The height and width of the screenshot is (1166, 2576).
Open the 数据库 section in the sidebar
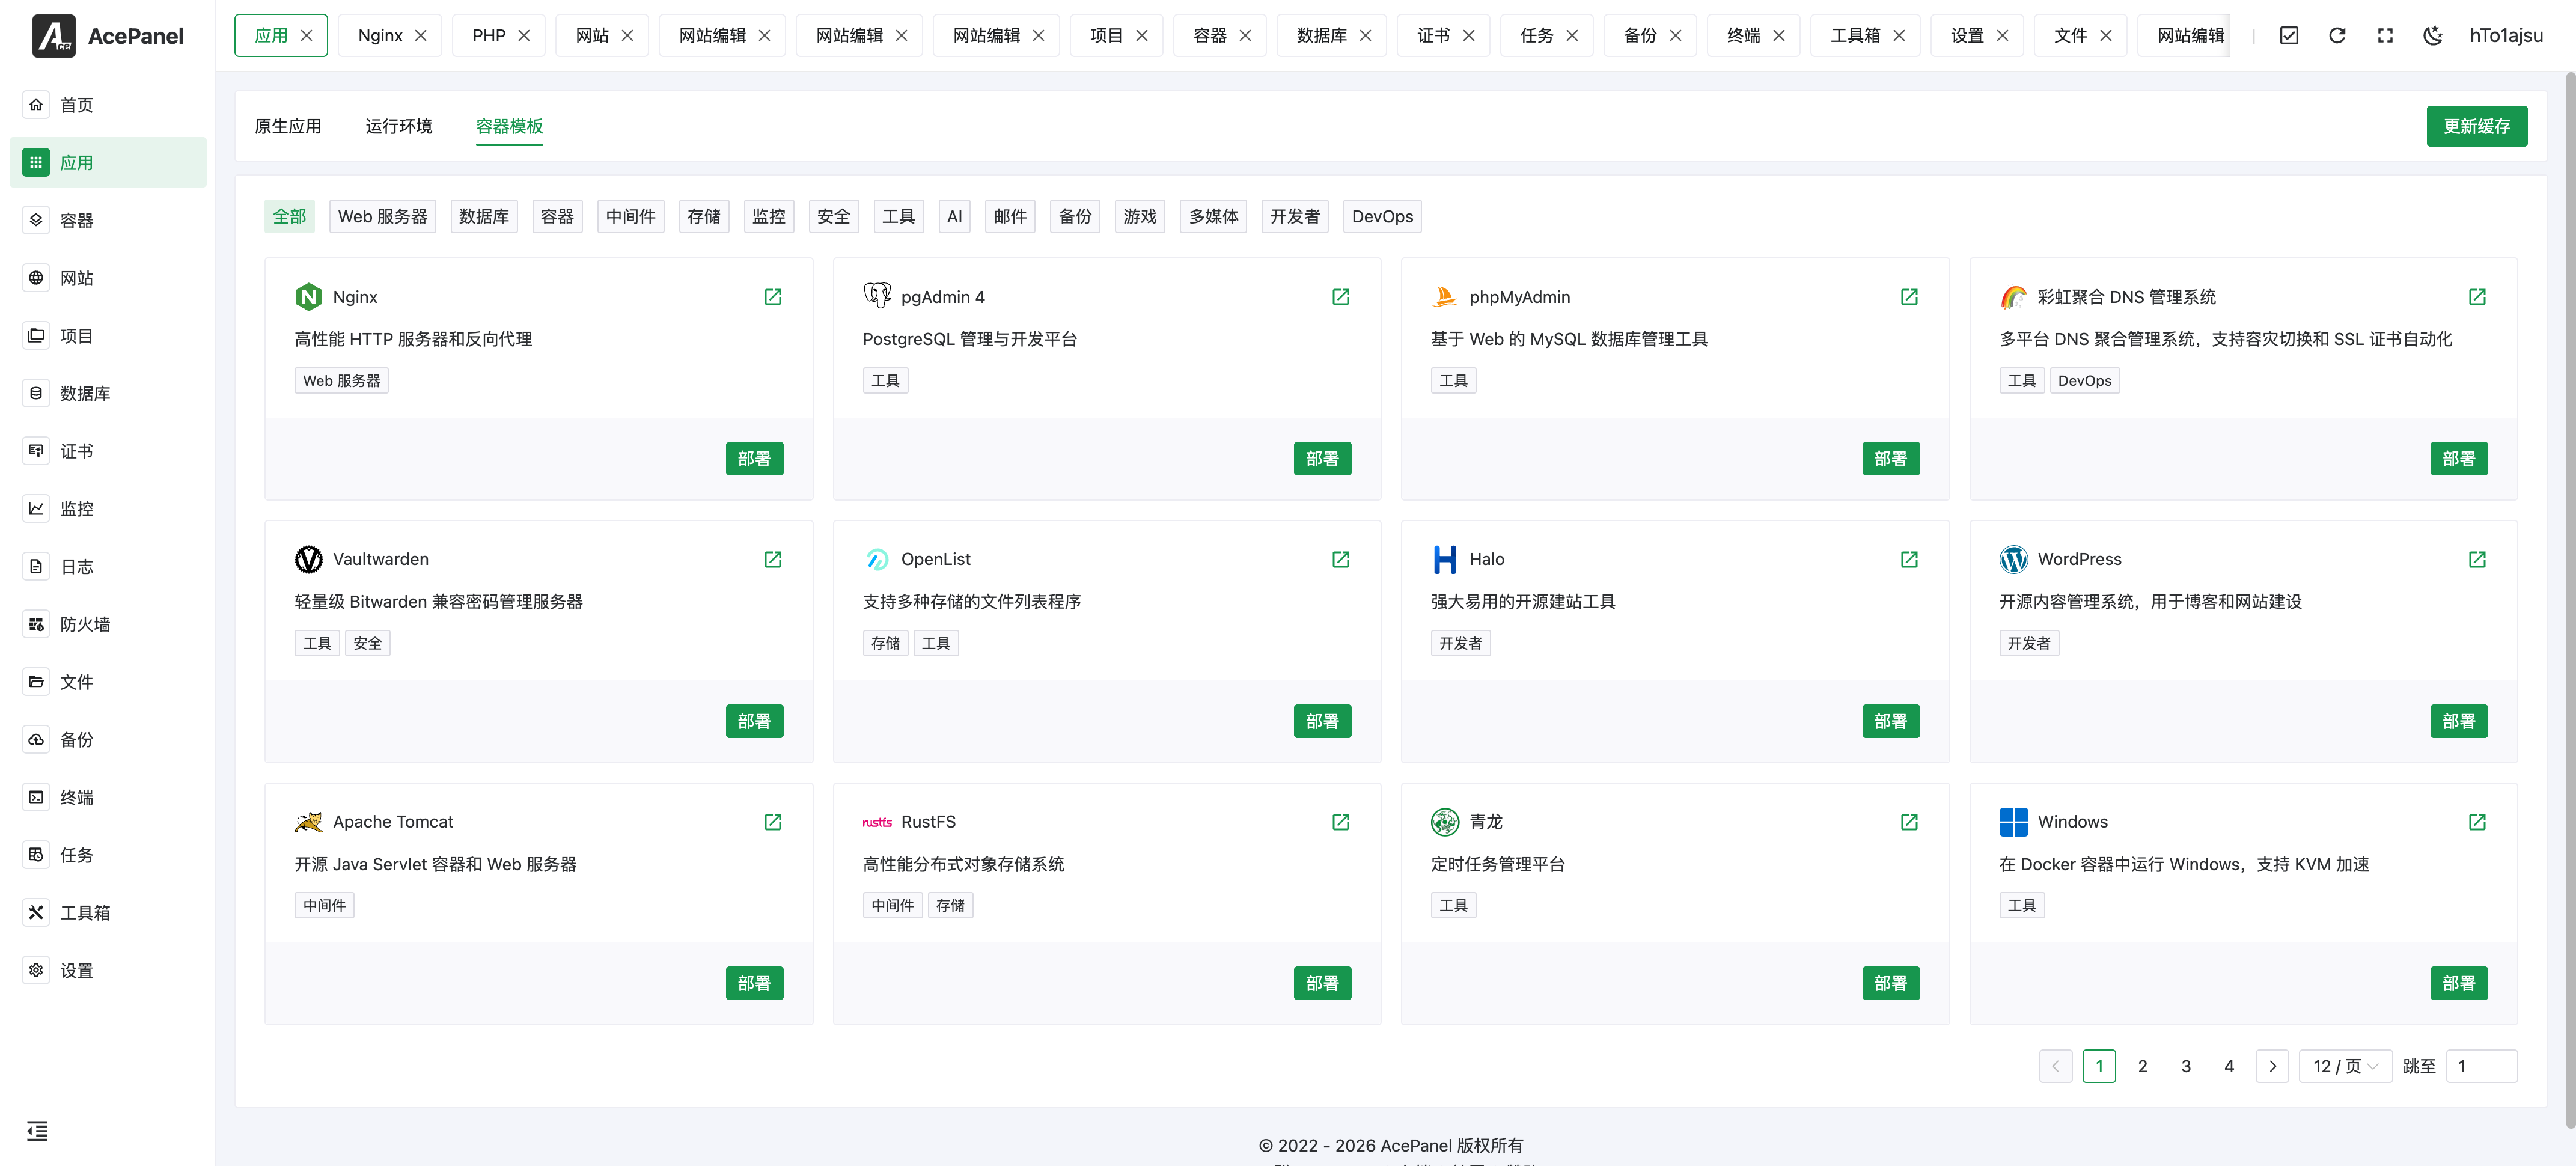click(x=85, y=393)
